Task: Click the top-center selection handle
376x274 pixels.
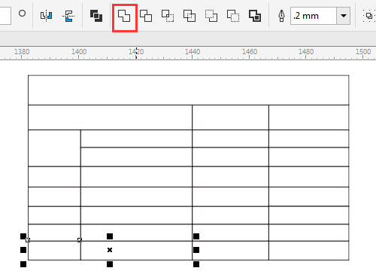Action: [x=110, y=236]
